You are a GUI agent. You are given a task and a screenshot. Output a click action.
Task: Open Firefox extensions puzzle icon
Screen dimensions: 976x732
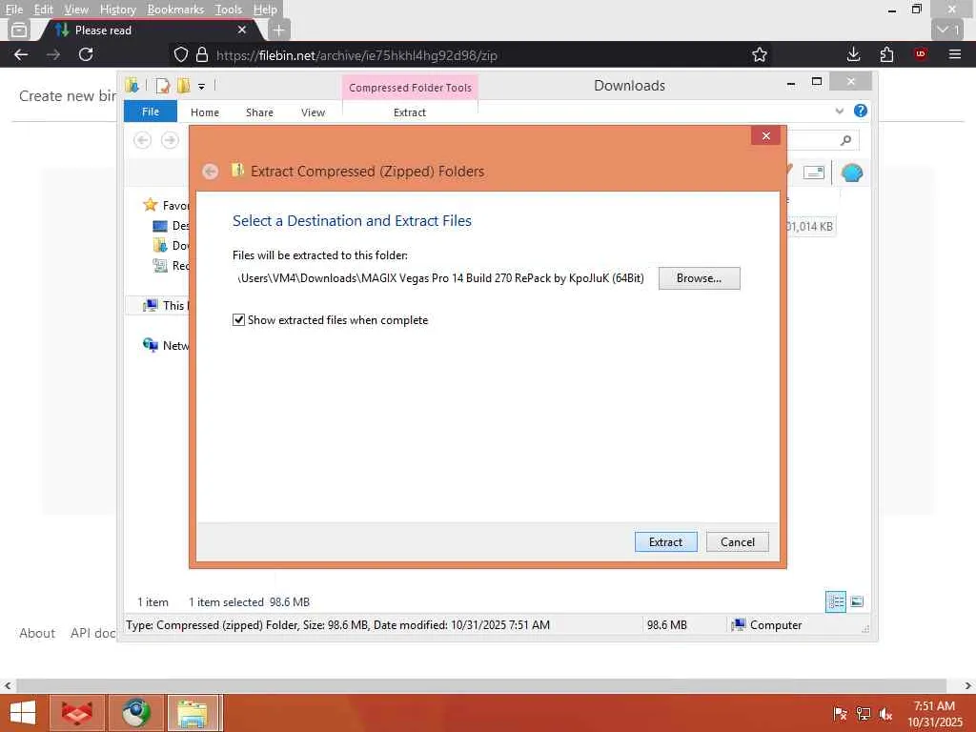[x=887, y=54]
